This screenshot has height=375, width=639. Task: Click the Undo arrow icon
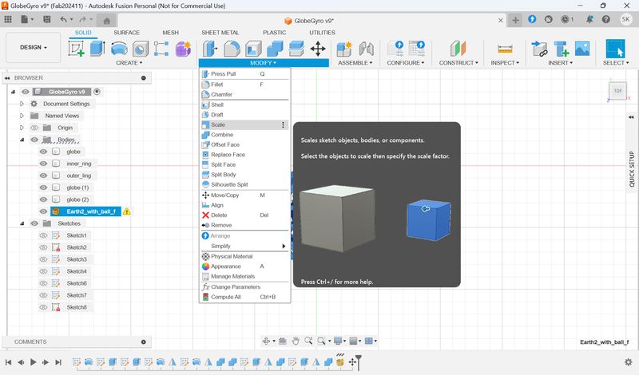pyautogui.click(x=63, y=19)
